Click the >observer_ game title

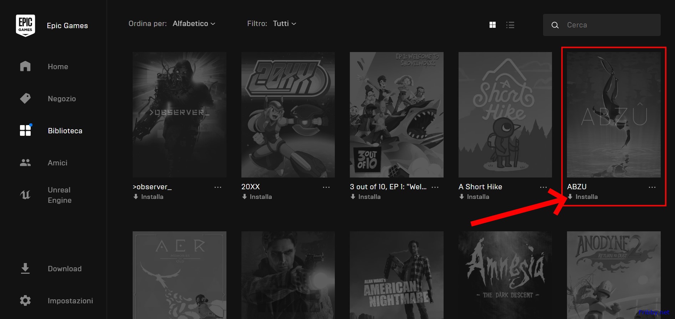click(152, 187)
